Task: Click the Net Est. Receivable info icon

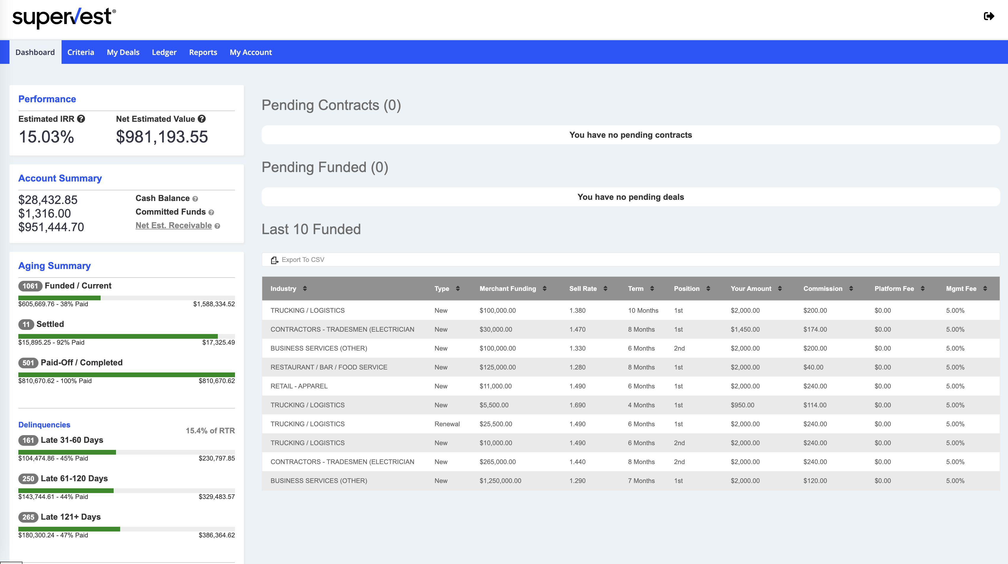Action: click(x=217, y=226)
